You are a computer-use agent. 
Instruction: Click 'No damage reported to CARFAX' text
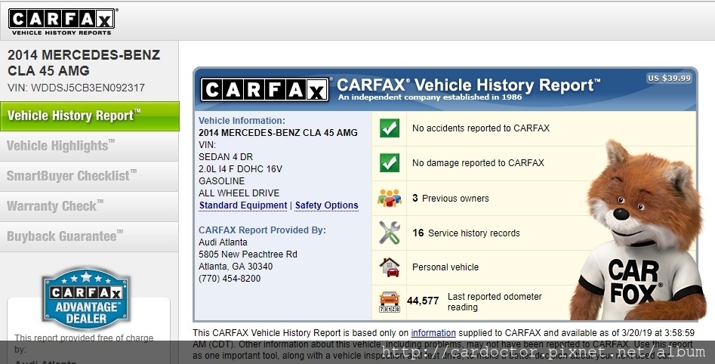point(478,163)
